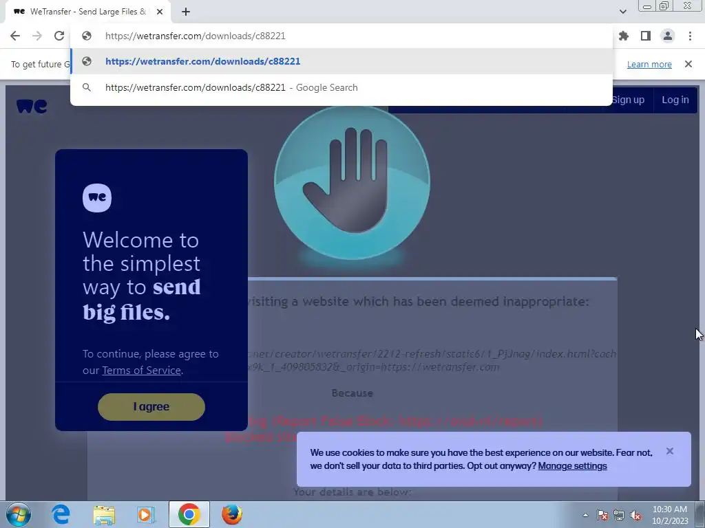Open the Windows Start button

tap(18, 514)
